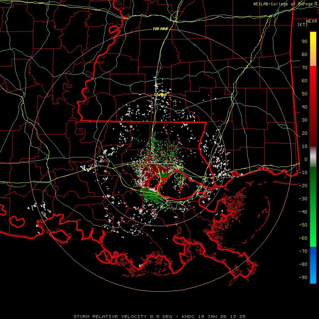The width and height of the screenshot is (319, 319).
Task: Click the -50 value on the velocity scale
Action: (303, 225)
